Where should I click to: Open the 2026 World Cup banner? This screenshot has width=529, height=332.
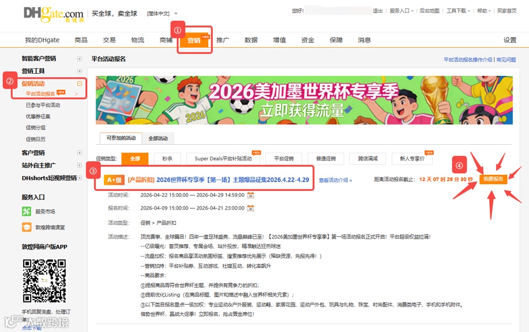point(304,100)
